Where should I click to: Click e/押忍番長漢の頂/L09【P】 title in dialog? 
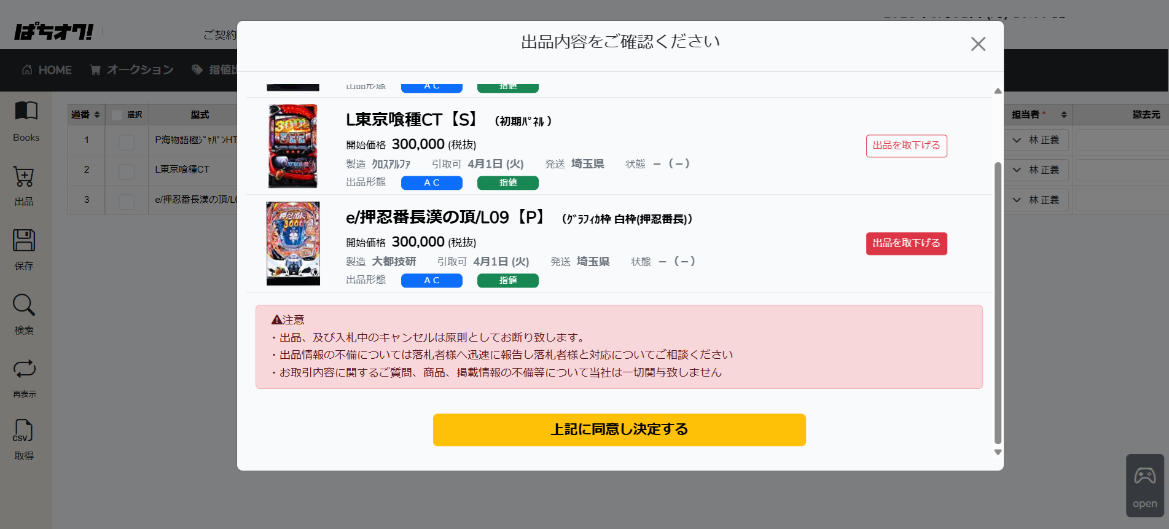445,217
